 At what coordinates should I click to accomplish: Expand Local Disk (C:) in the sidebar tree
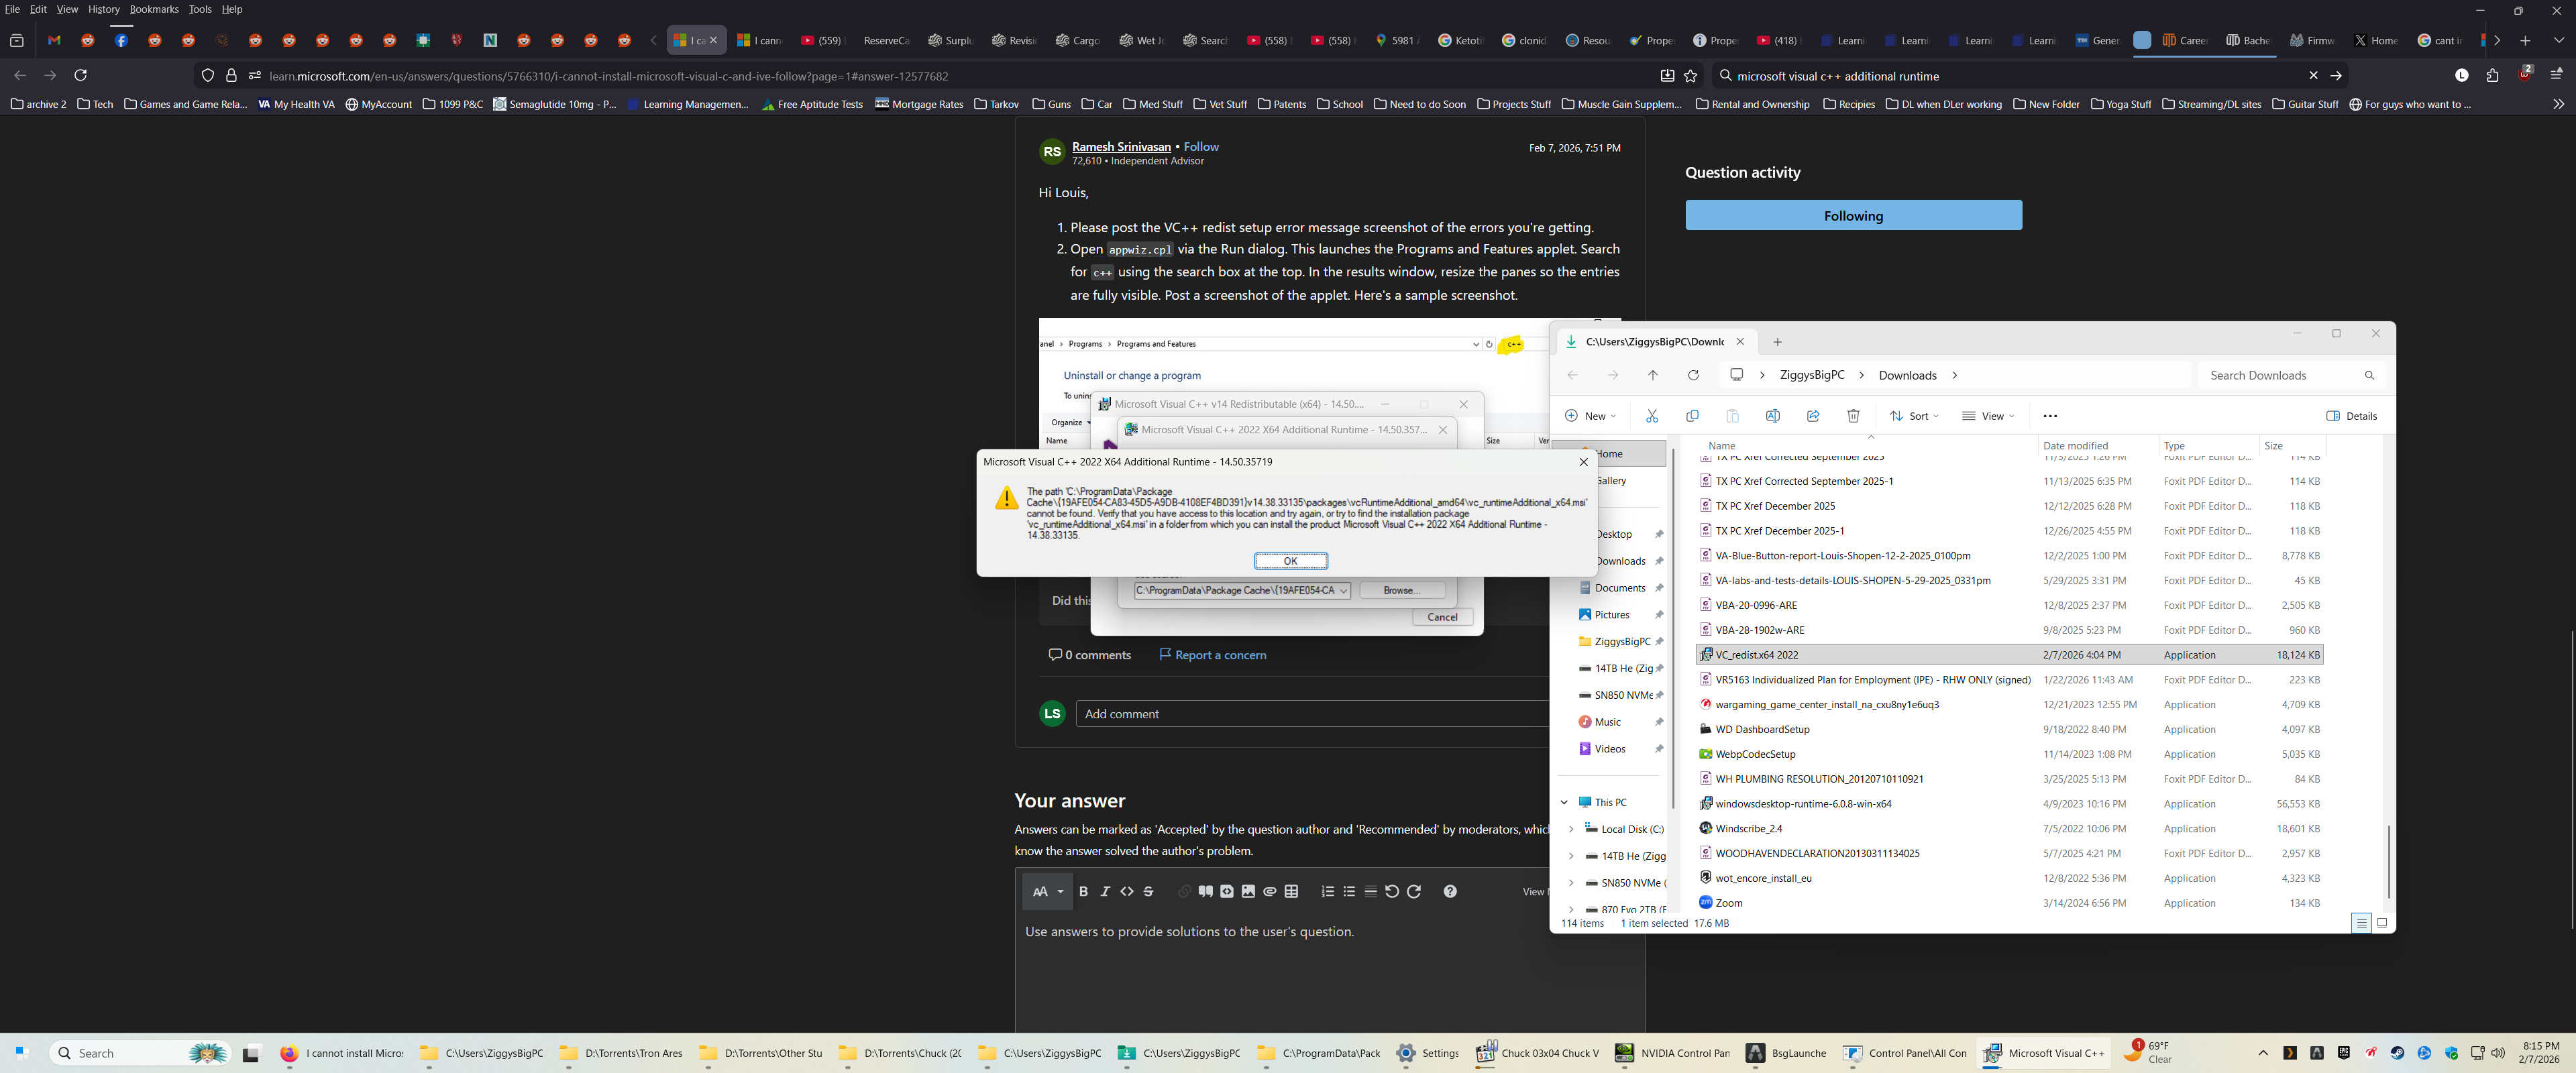[x=1571, y=829]
